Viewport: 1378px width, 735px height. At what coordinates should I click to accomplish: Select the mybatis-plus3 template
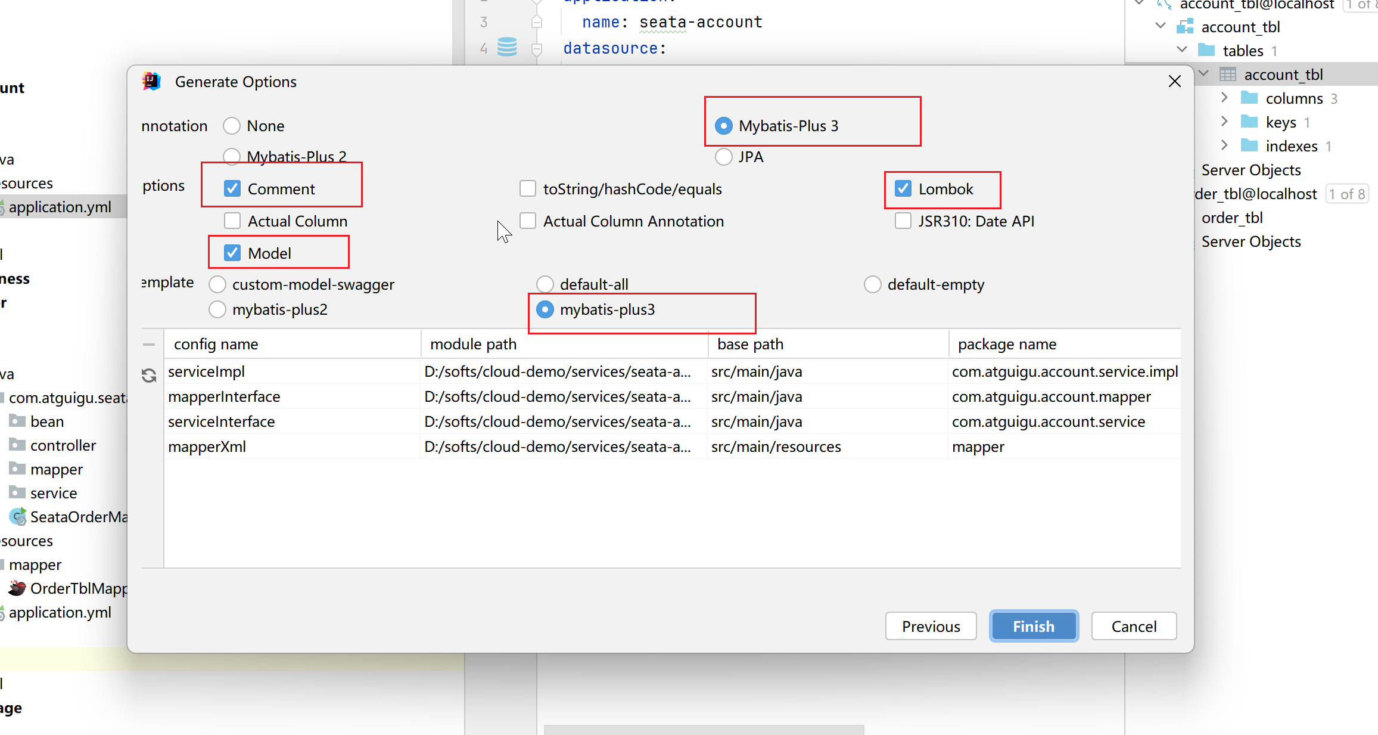tap(545, 309)
